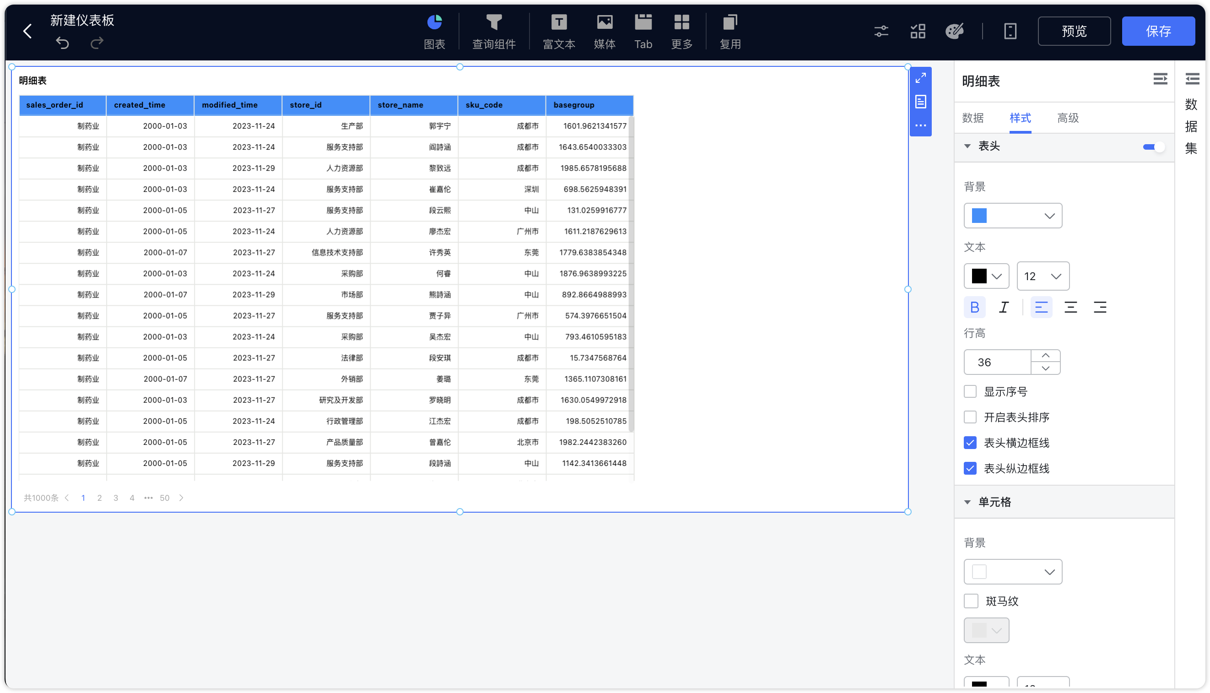
Task: Align header text left
Action: click(x=1041, y=308)
